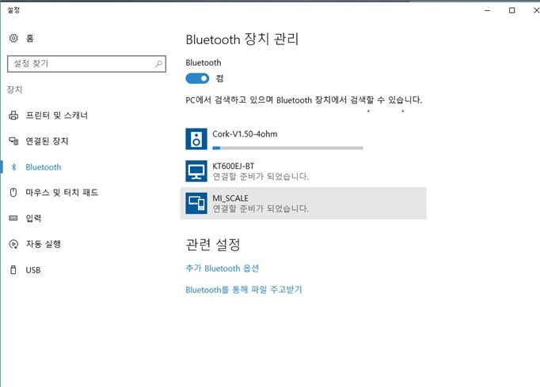540x387 pixels.
Task: Open 입력 settings page
Action: pyautogui.click(x=33, y=219)
